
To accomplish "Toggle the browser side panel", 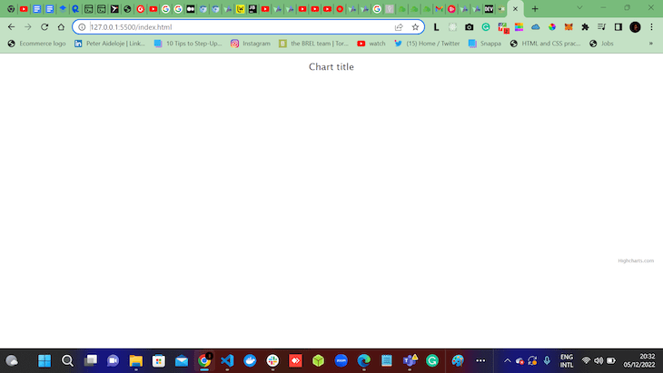I will tap(618, 27).
